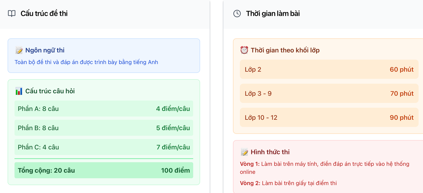Click the Tổng cộng: 20 câu total row
The image size is (423, 193).
(104, 170)
